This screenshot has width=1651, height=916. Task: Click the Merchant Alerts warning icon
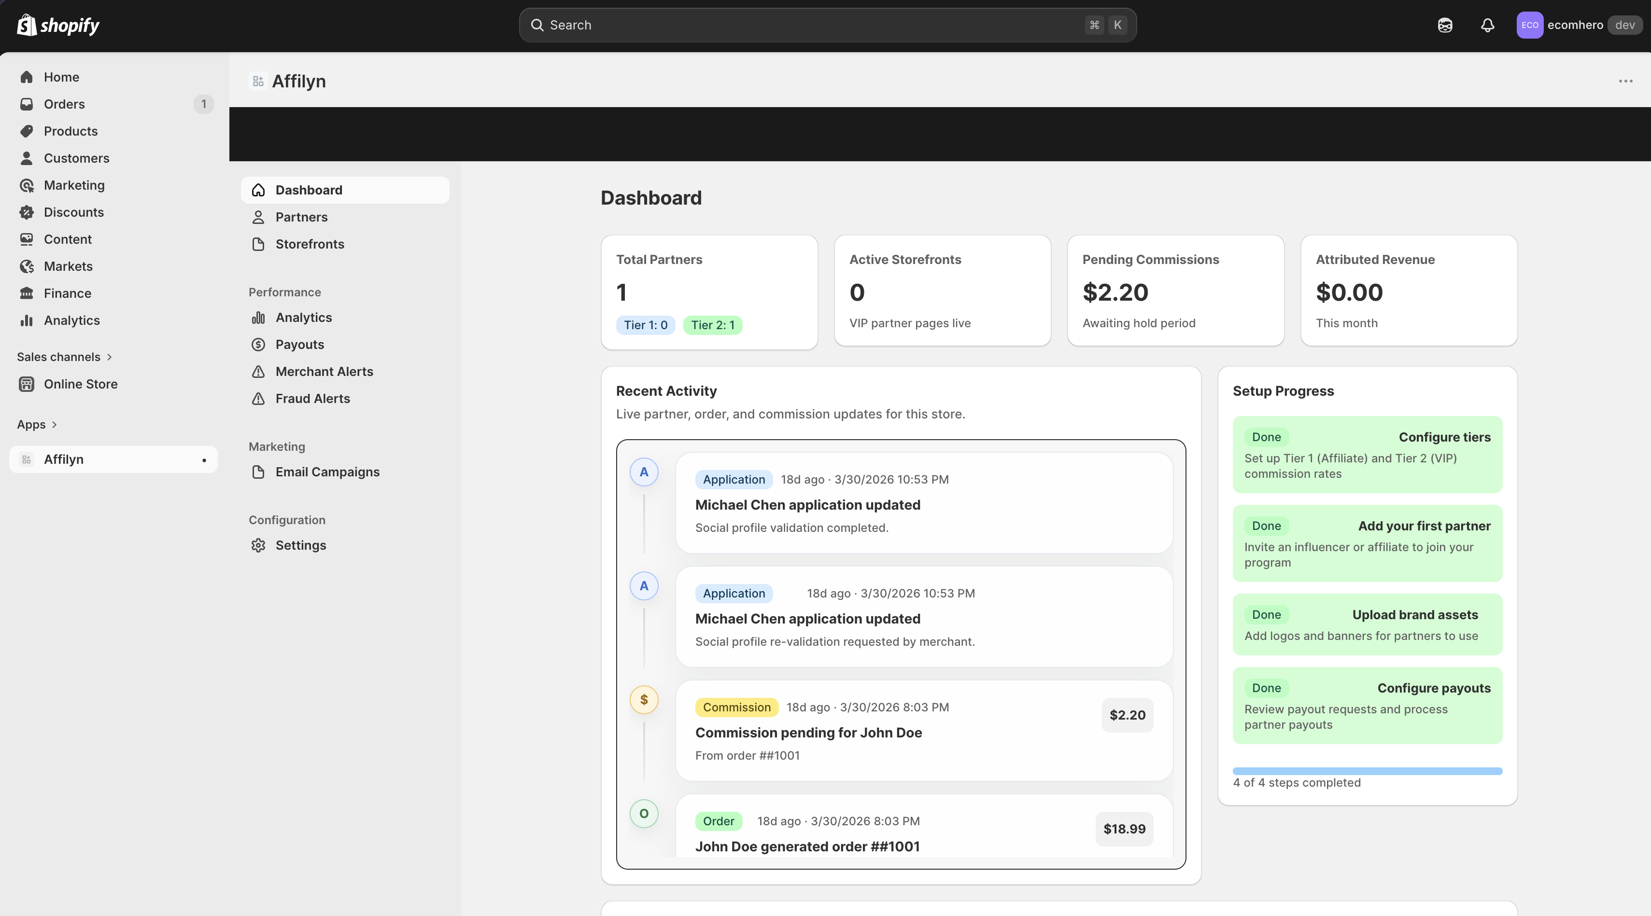[258, 372]
